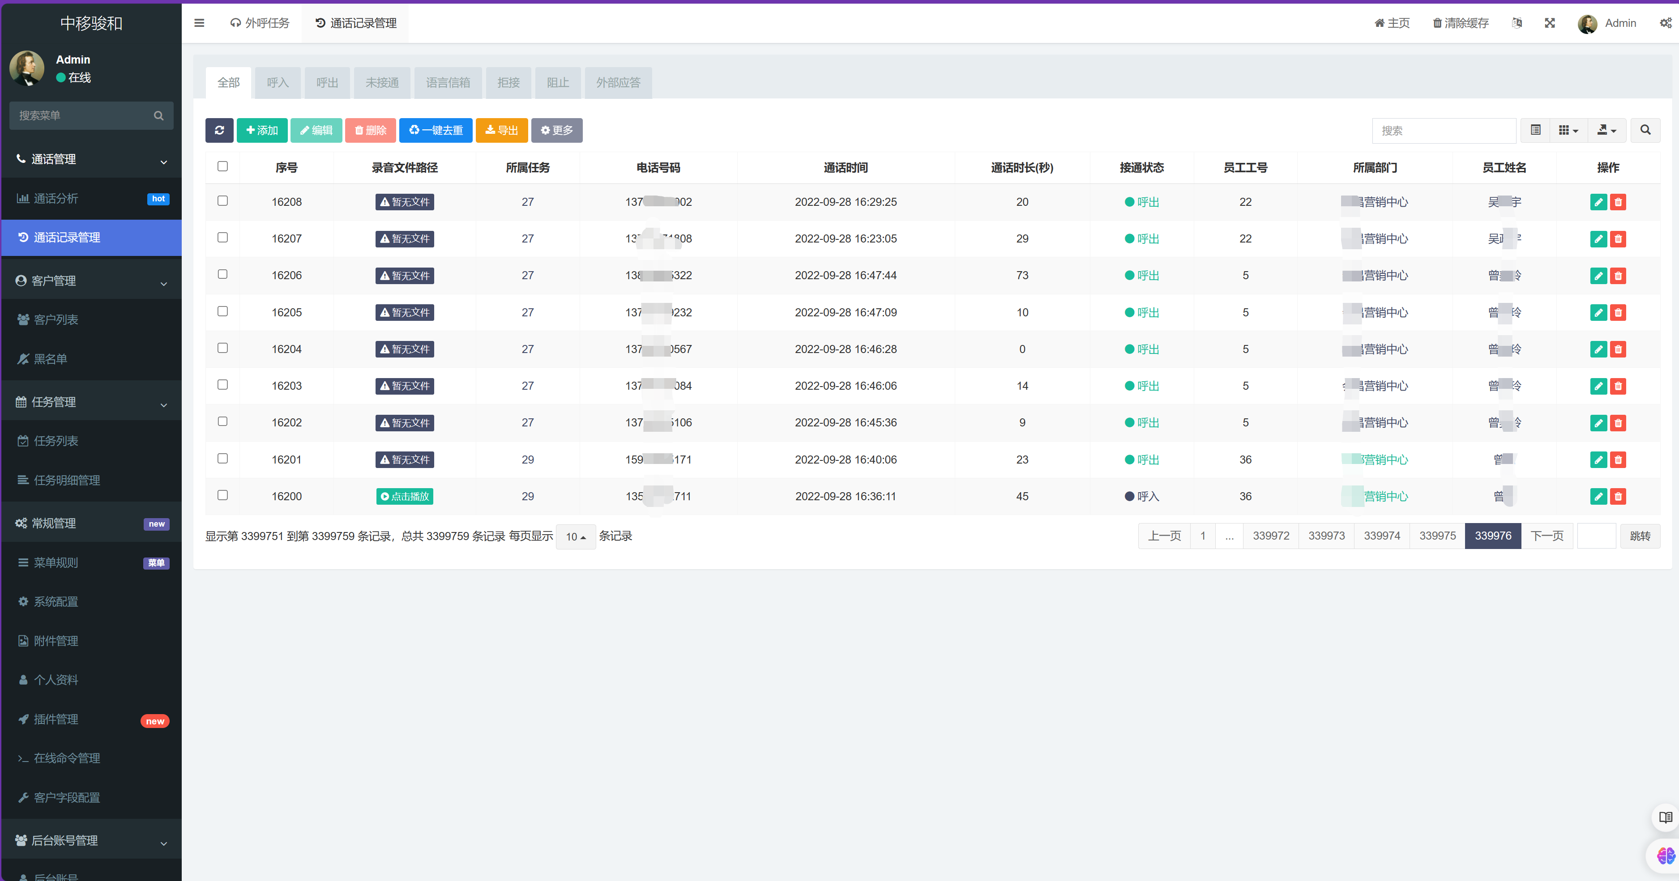
Task: Check the row 16200 checkbox
Action: [222, 495]
